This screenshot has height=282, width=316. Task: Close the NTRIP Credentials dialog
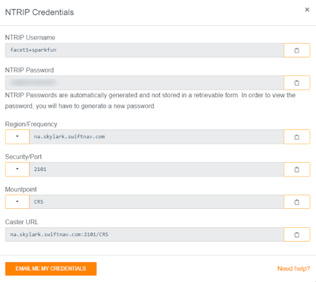(307, 9)
